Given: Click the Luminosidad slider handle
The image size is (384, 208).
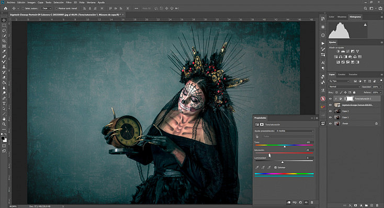Looking at the screenshot, I should pos(283,162).
